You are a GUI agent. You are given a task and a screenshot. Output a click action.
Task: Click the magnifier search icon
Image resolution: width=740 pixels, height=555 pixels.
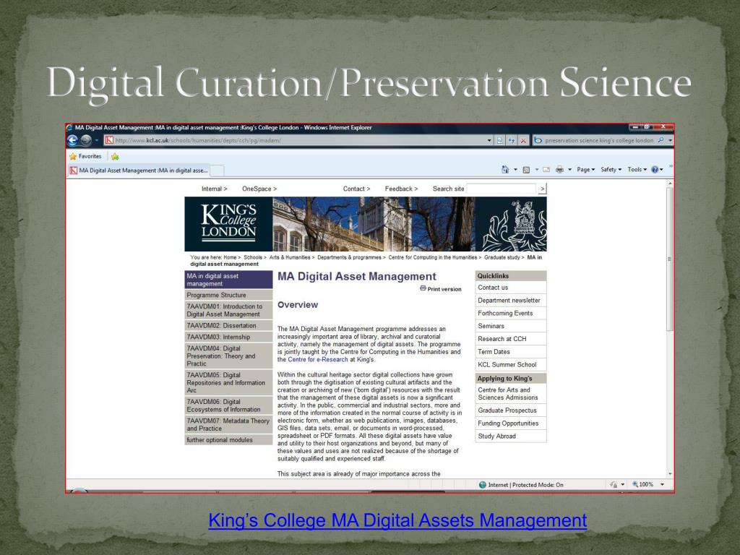tap(661, 140)
